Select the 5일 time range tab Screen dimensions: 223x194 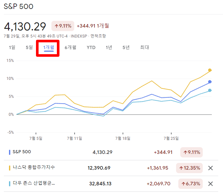click(29, 47)
